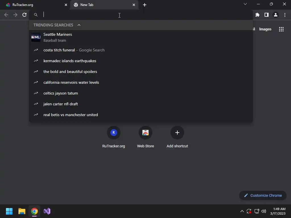Pick the bold and beautiful spoilers
The image size is (291, 218).
click(141, 72)
